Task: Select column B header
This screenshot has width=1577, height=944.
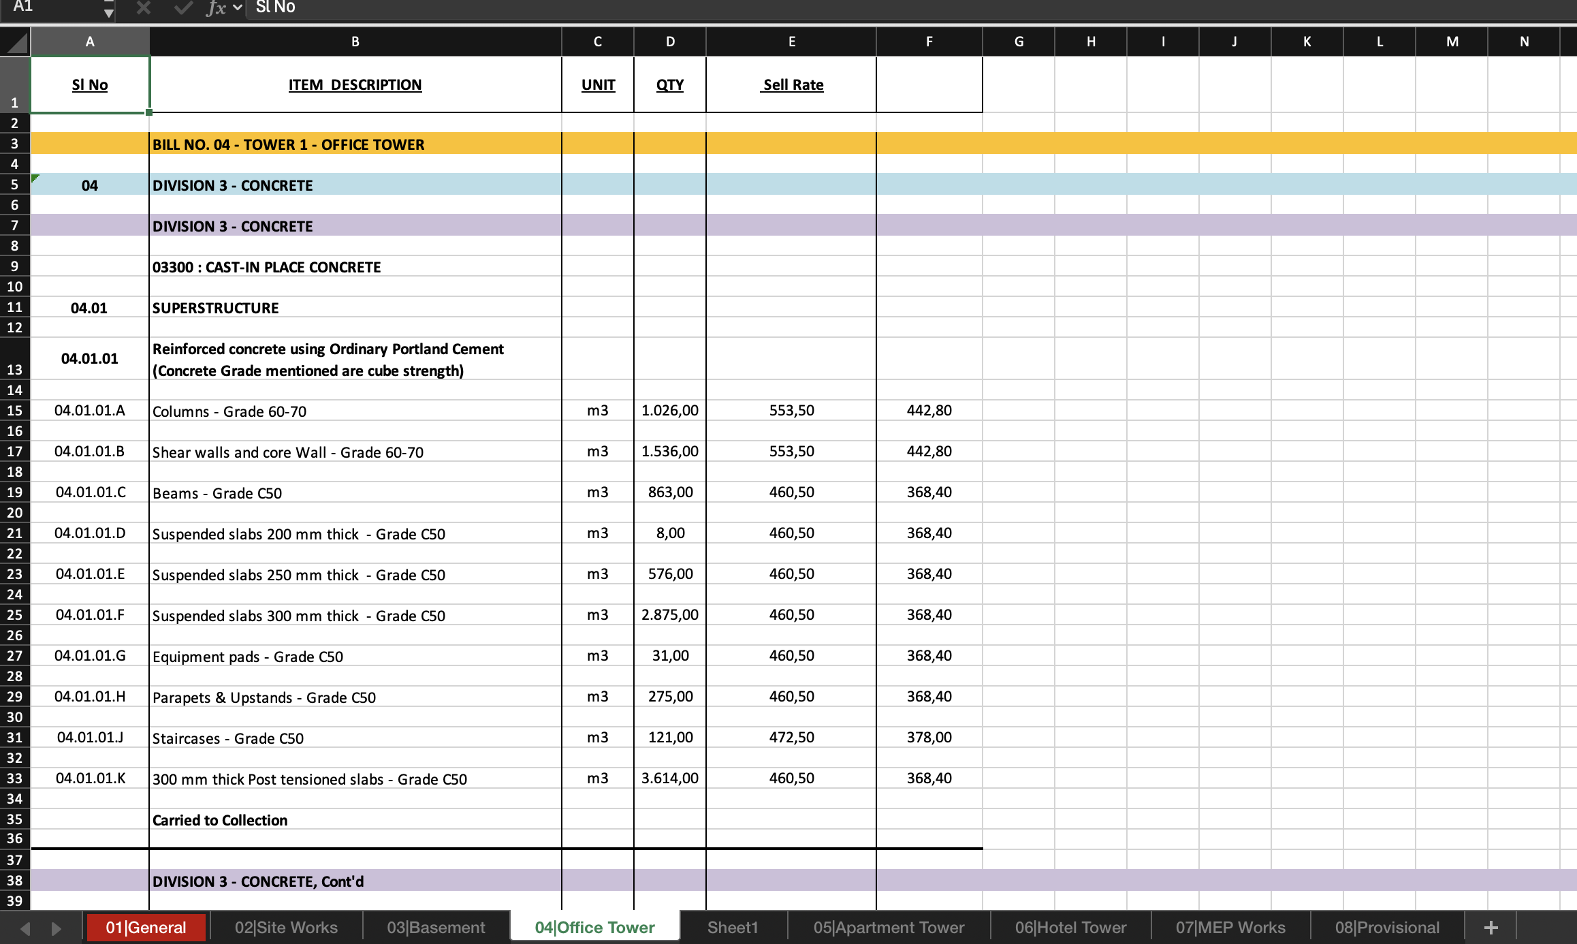Action: (355, 42)
